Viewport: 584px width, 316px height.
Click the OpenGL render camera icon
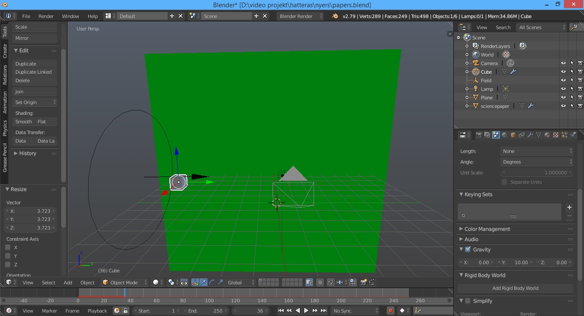[x=363, y=282]
